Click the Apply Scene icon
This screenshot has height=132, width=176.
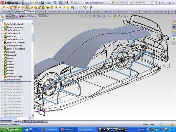click(119, 16)
